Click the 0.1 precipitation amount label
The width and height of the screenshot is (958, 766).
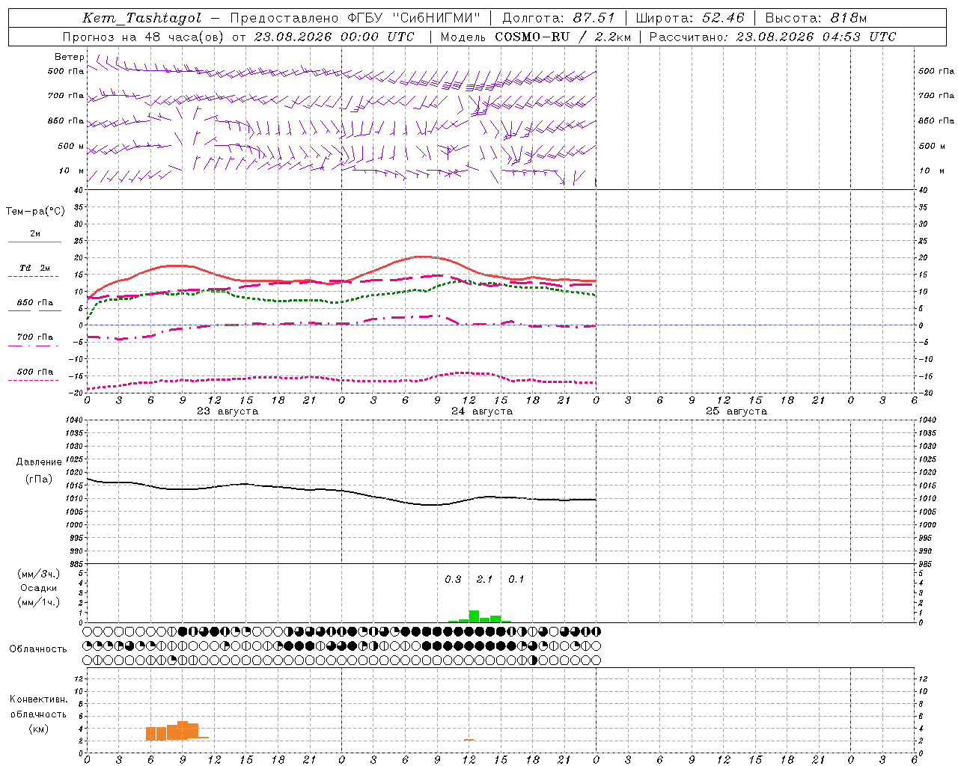[516, 579]
